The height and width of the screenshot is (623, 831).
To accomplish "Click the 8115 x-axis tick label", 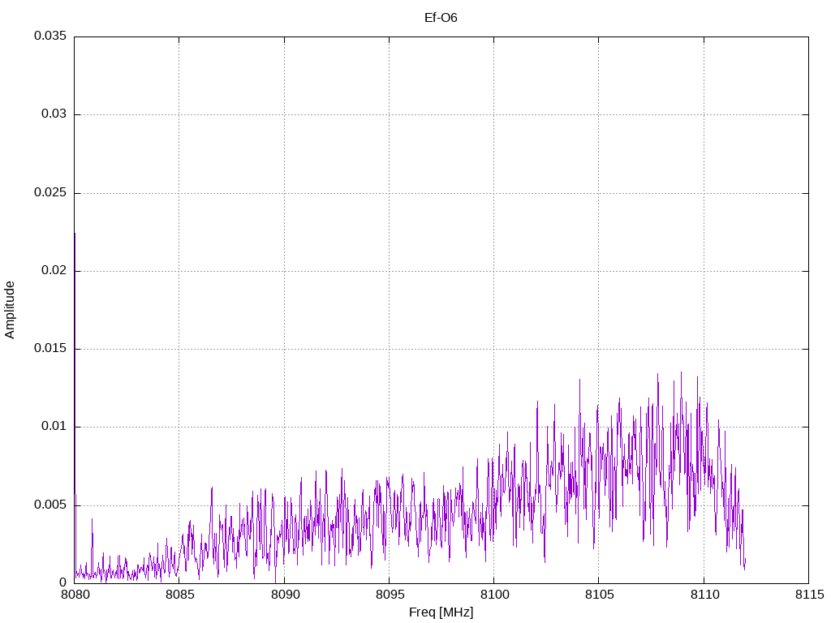I will point(807,595).
